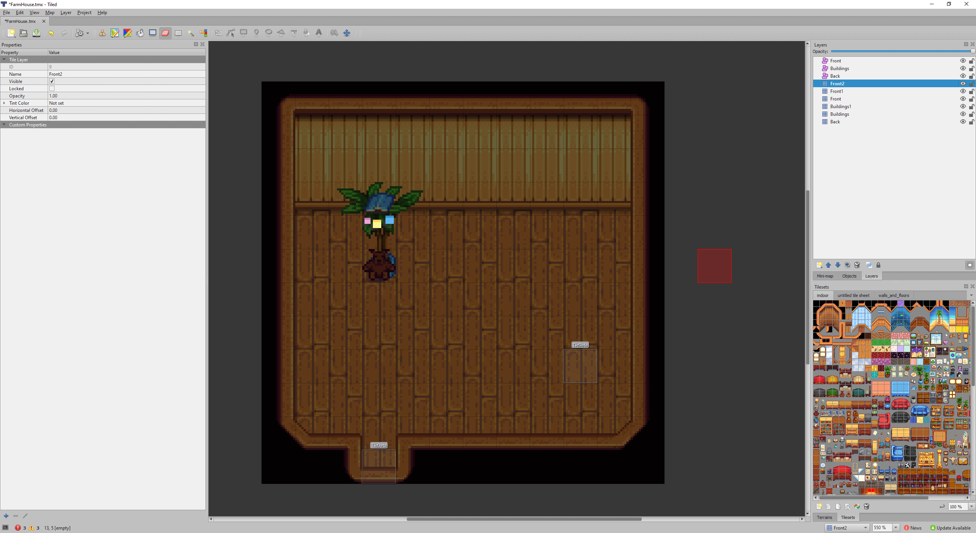Move the selected layer up
The image size is (976, 533).
(x=828, y=265)
